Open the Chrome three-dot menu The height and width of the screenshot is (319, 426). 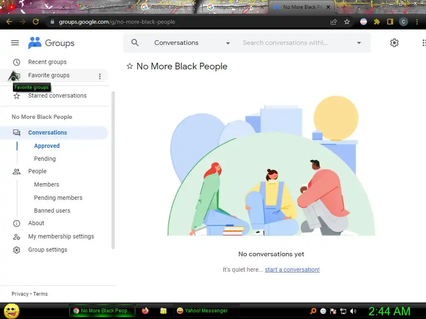click(417, 22)
